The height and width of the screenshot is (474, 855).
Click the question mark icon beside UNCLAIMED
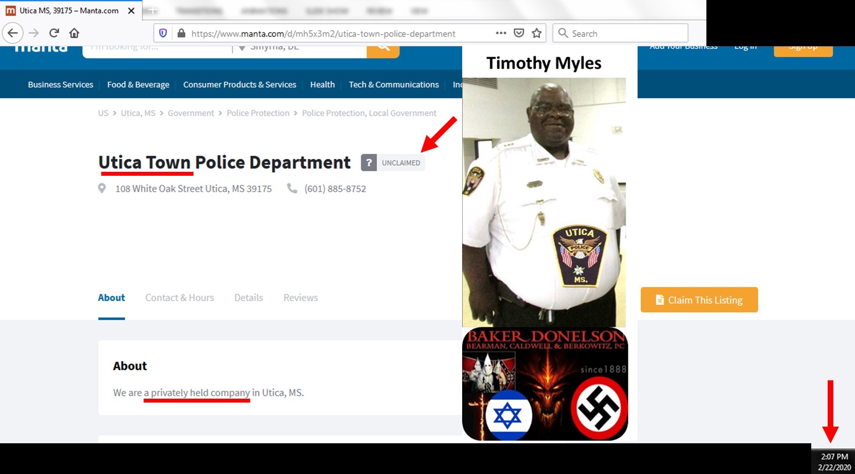click(x=369, y=163)
